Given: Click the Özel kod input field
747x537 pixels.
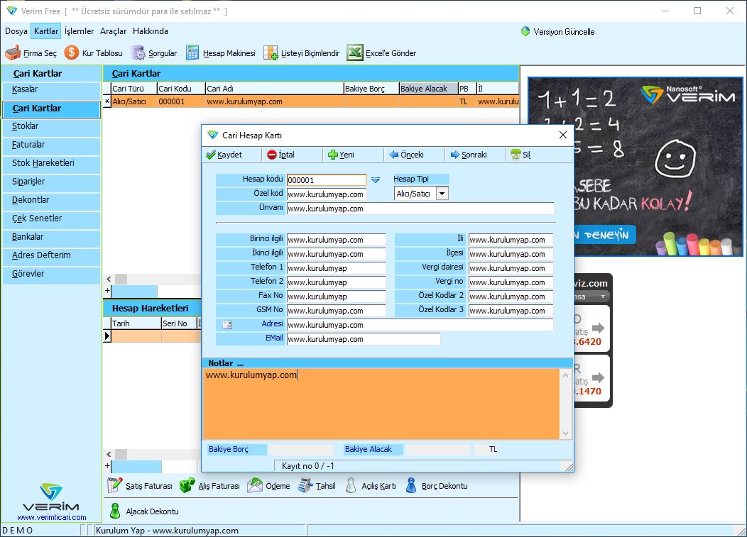Looking at the screenshot, I should coord(327,194).
